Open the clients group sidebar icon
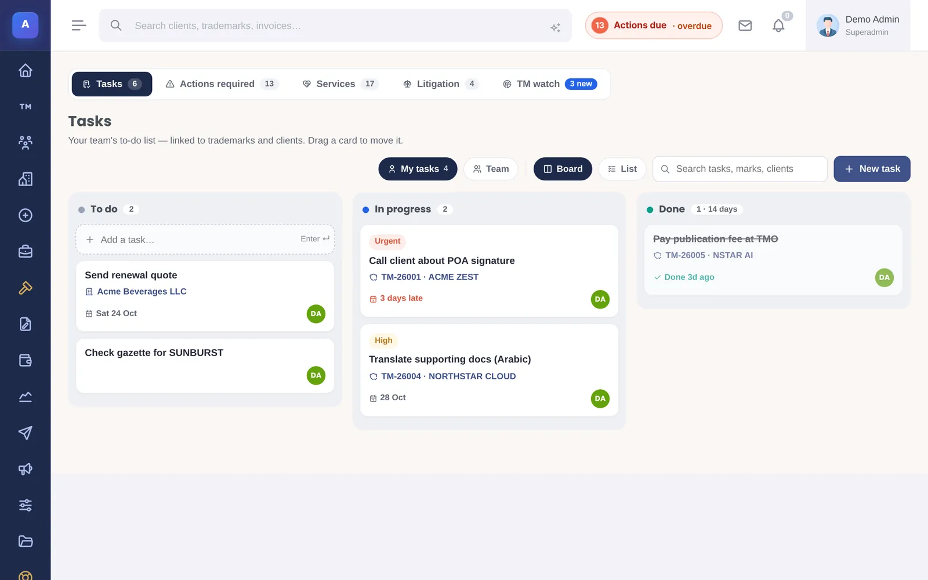 pos(25,143)
